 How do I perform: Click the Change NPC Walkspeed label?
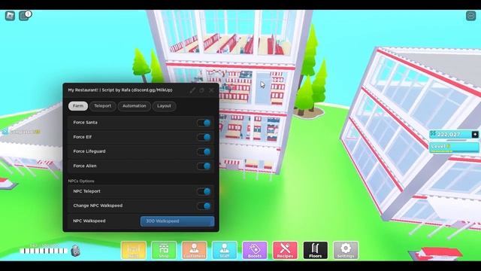98,206
